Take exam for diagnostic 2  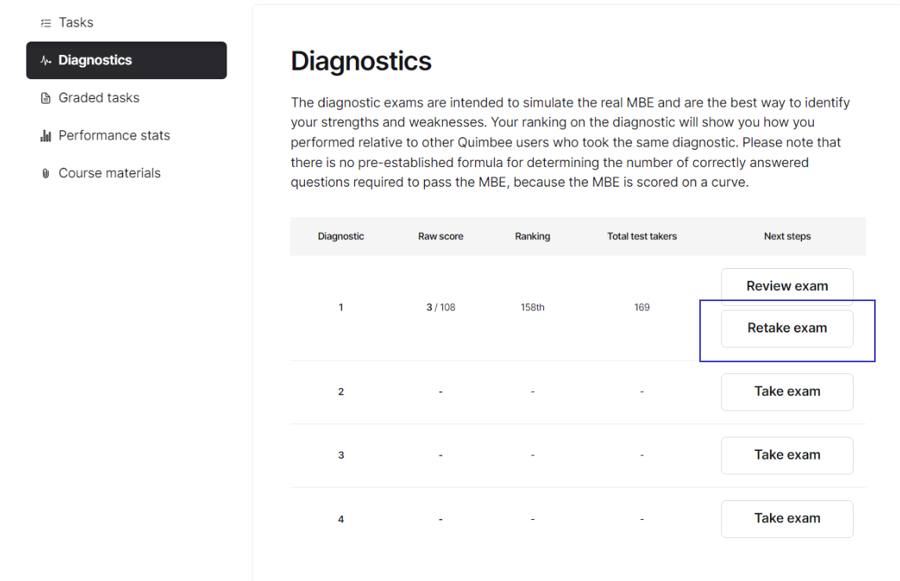coord(787,391)
